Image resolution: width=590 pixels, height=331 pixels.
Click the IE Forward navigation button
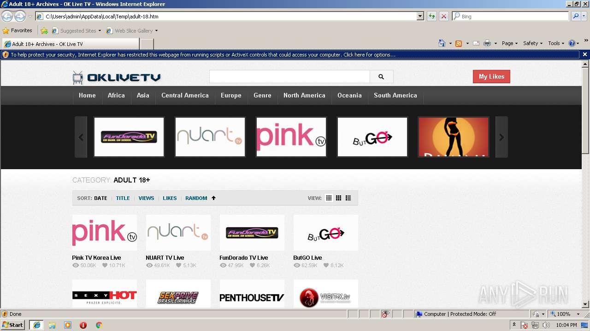point(20,16)
